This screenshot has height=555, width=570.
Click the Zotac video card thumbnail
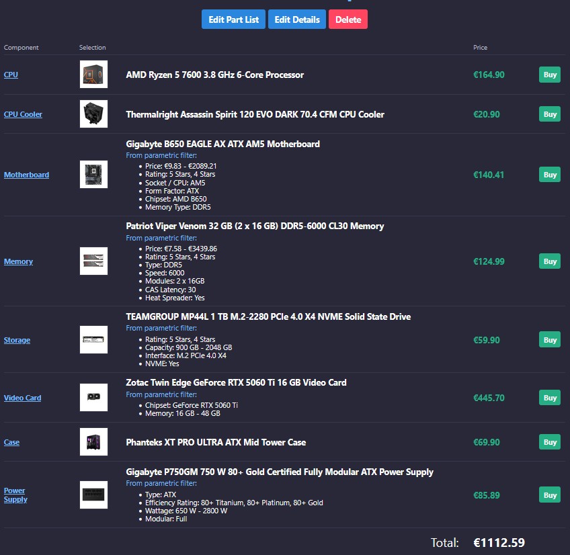point(94,397)
